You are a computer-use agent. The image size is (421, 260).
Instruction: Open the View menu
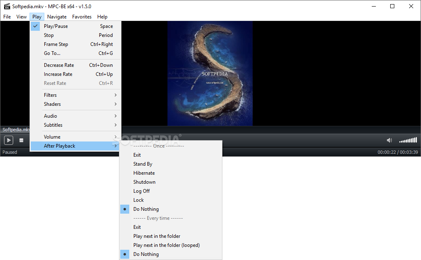click(x=21, y=17)
